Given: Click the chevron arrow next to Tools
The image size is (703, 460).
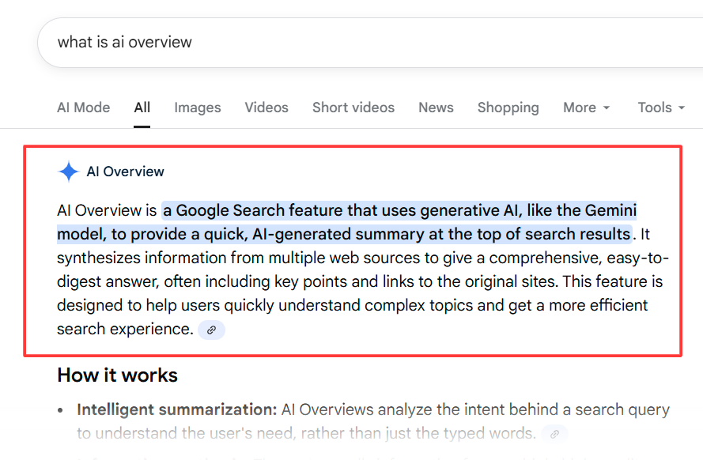Looking at the screenshot, I should point(682,108).
